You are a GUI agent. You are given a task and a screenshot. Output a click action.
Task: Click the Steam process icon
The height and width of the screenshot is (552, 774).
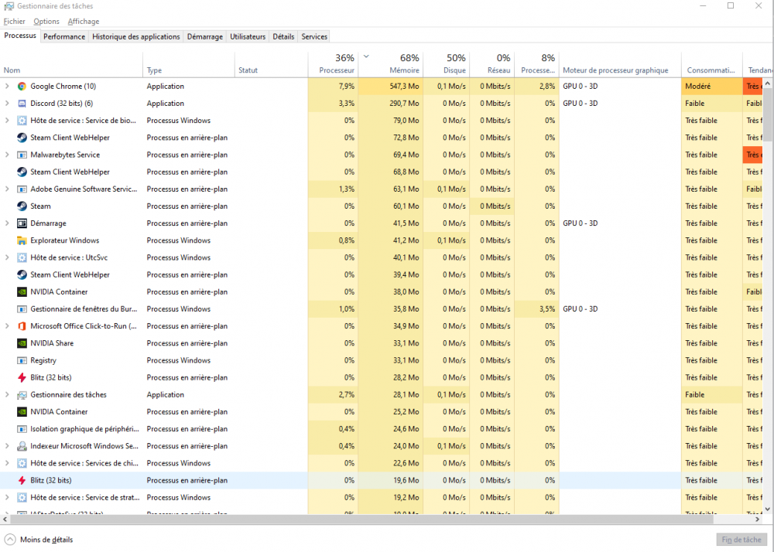[22, 206]
